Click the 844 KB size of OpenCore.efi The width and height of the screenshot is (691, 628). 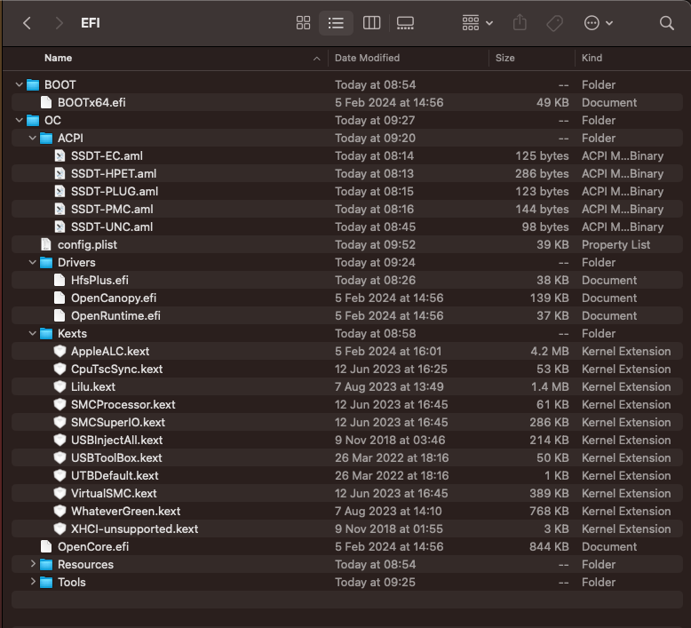click(x=549, y=546)
